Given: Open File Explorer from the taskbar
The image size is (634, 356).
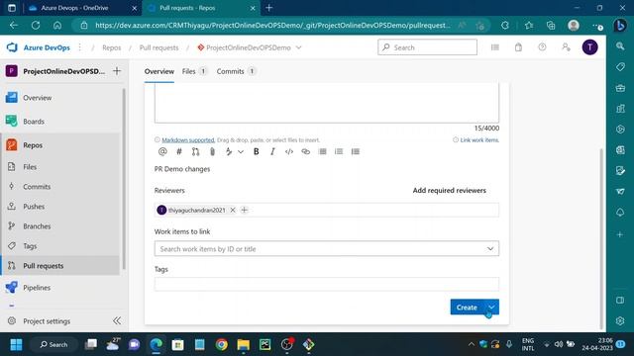Looking at the screenshot, I should [x=244, y=345].
